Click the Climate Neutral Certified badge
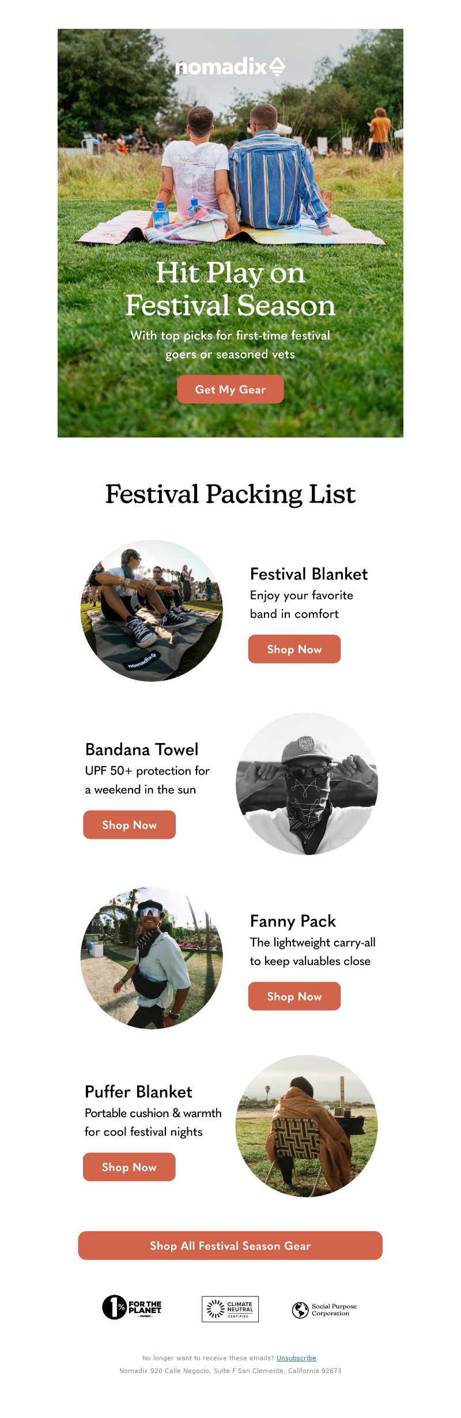This screenshot has width=461, height=1418. [230, 1308]
